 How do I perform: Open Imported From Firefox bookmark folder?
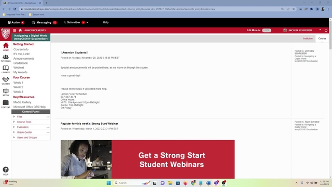(x=14, y=15)
